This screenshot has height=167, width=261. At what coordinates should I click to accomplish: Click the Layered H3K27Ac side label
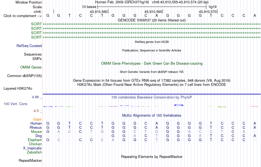[18, 89]
